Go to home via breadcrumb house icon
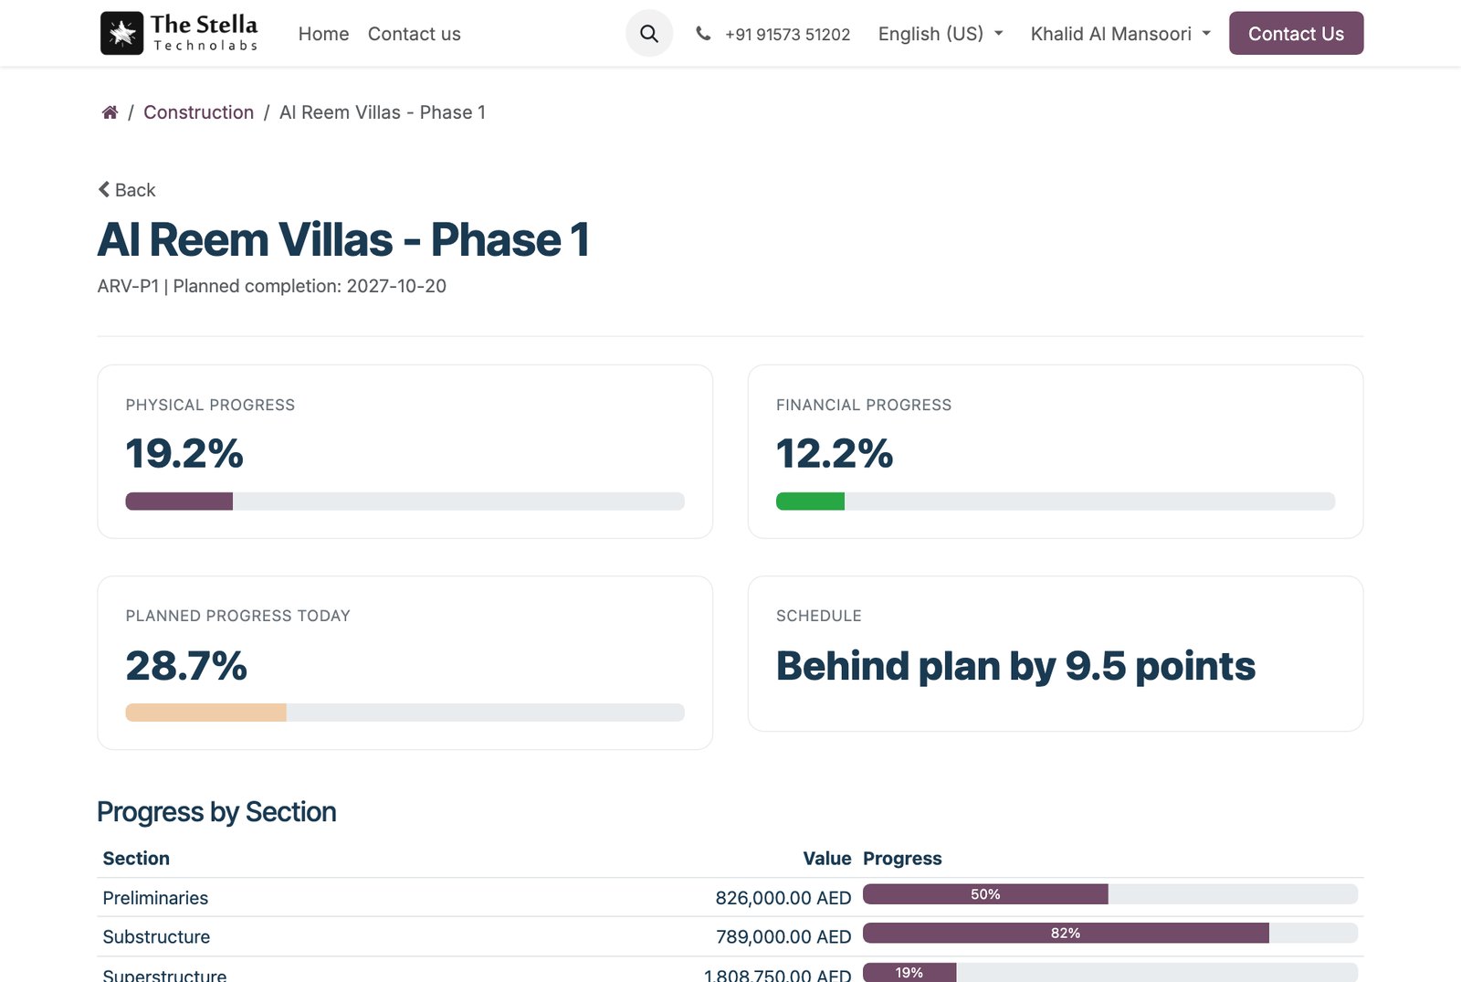The height and width of the screenshot is (982, 1461). 110,112
